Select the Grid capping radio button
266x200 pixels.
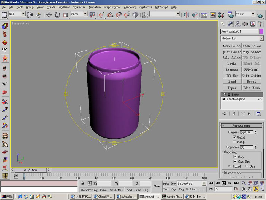247,166
